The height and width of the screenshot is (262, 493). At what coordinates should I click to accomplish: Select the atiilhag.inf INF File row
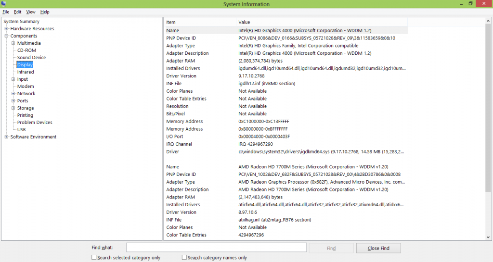(x=286, y=220)
